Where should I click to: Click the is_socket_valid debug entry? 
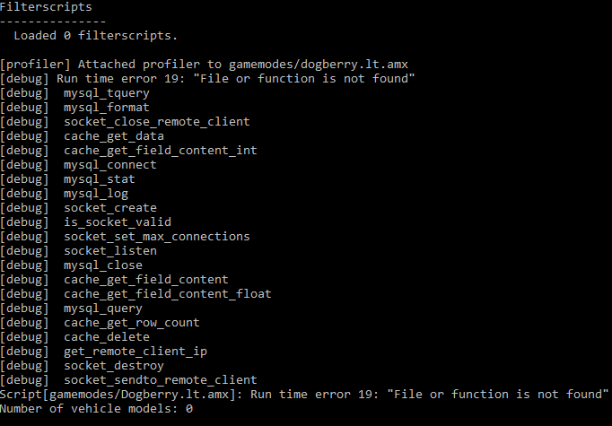pos(85,222)
